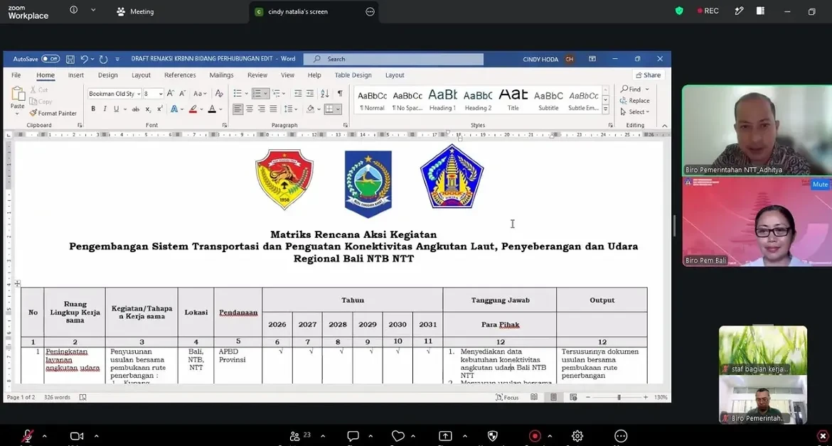Click the Zoom chat bubble icon
The image size is (832, 446).
pyautogui.click(x=353, y=436)
